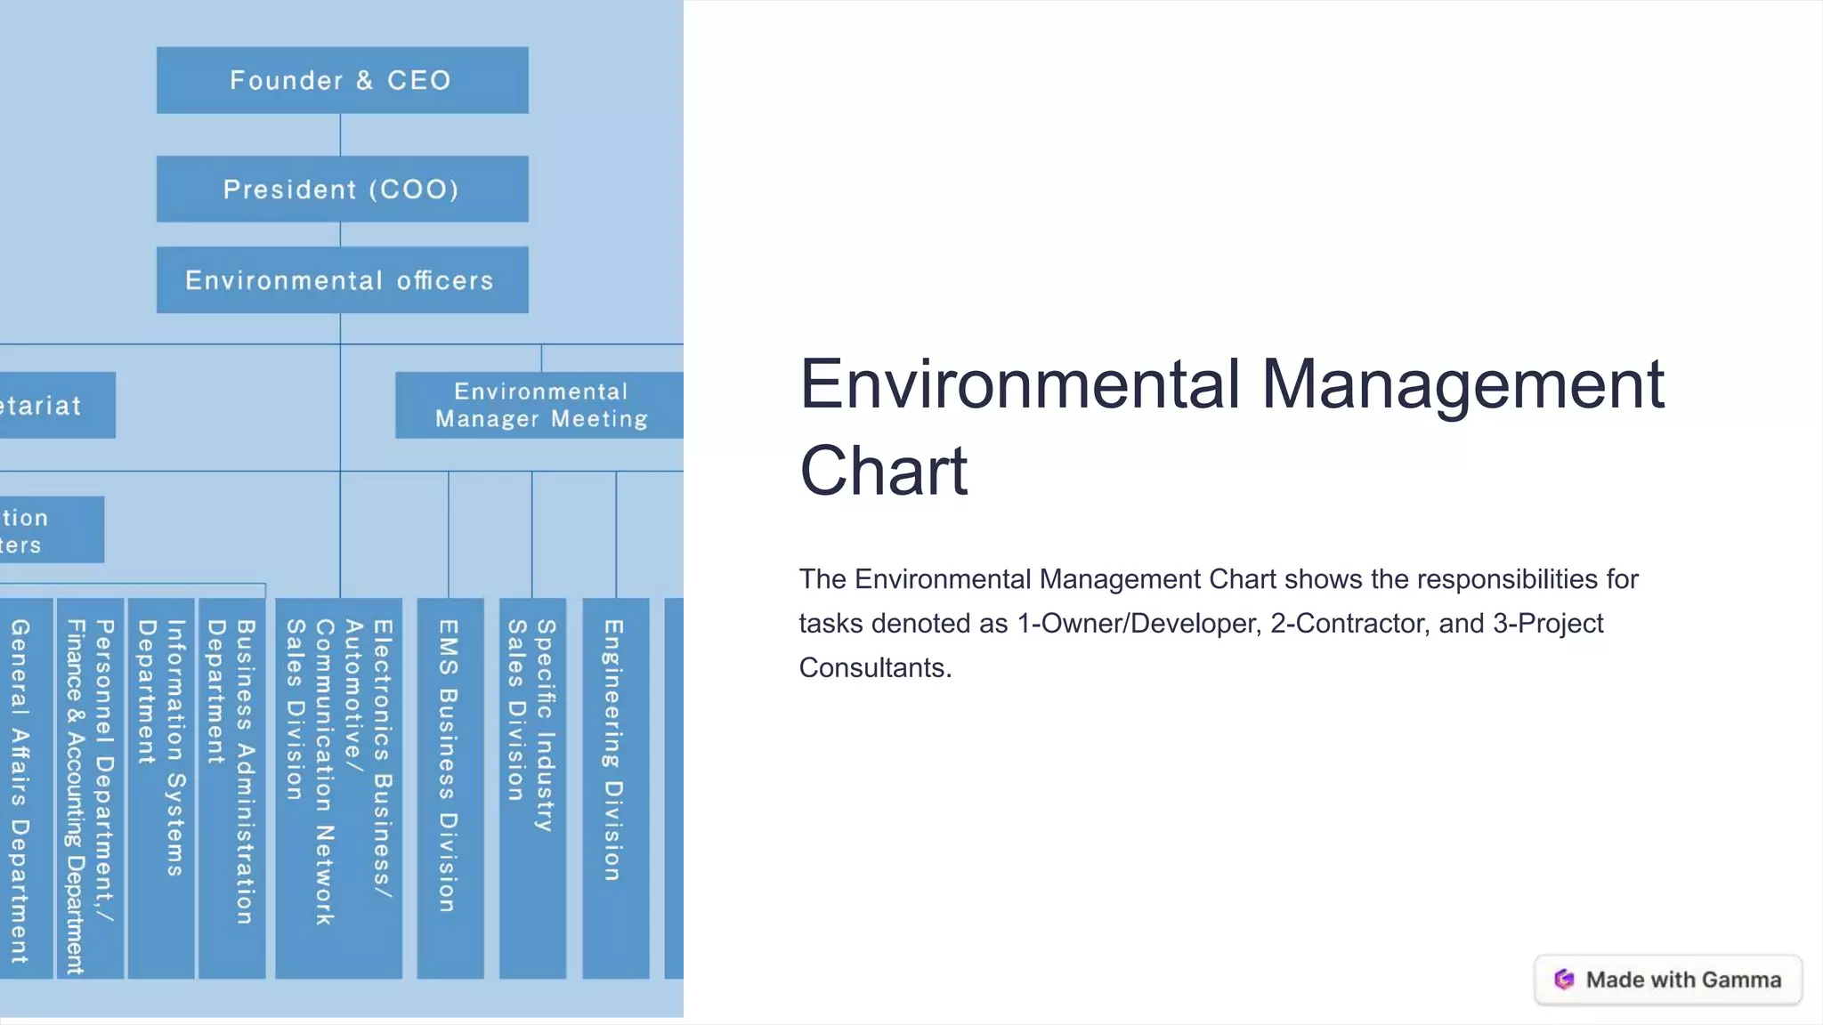The height and width of the screenshot is (1025, 1823).
Task: Click Specific Industry Sales Division column
Action: tap(532, 787)
